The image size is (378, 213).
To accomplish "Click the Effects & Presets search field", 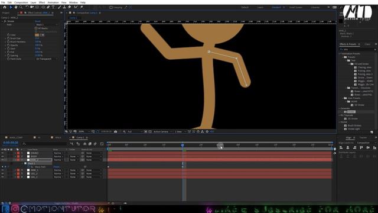I will [x=358, y=50].
